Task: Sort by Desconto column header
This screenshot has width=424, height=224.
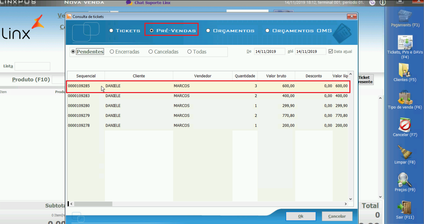Action: click(x=314, y=76)
